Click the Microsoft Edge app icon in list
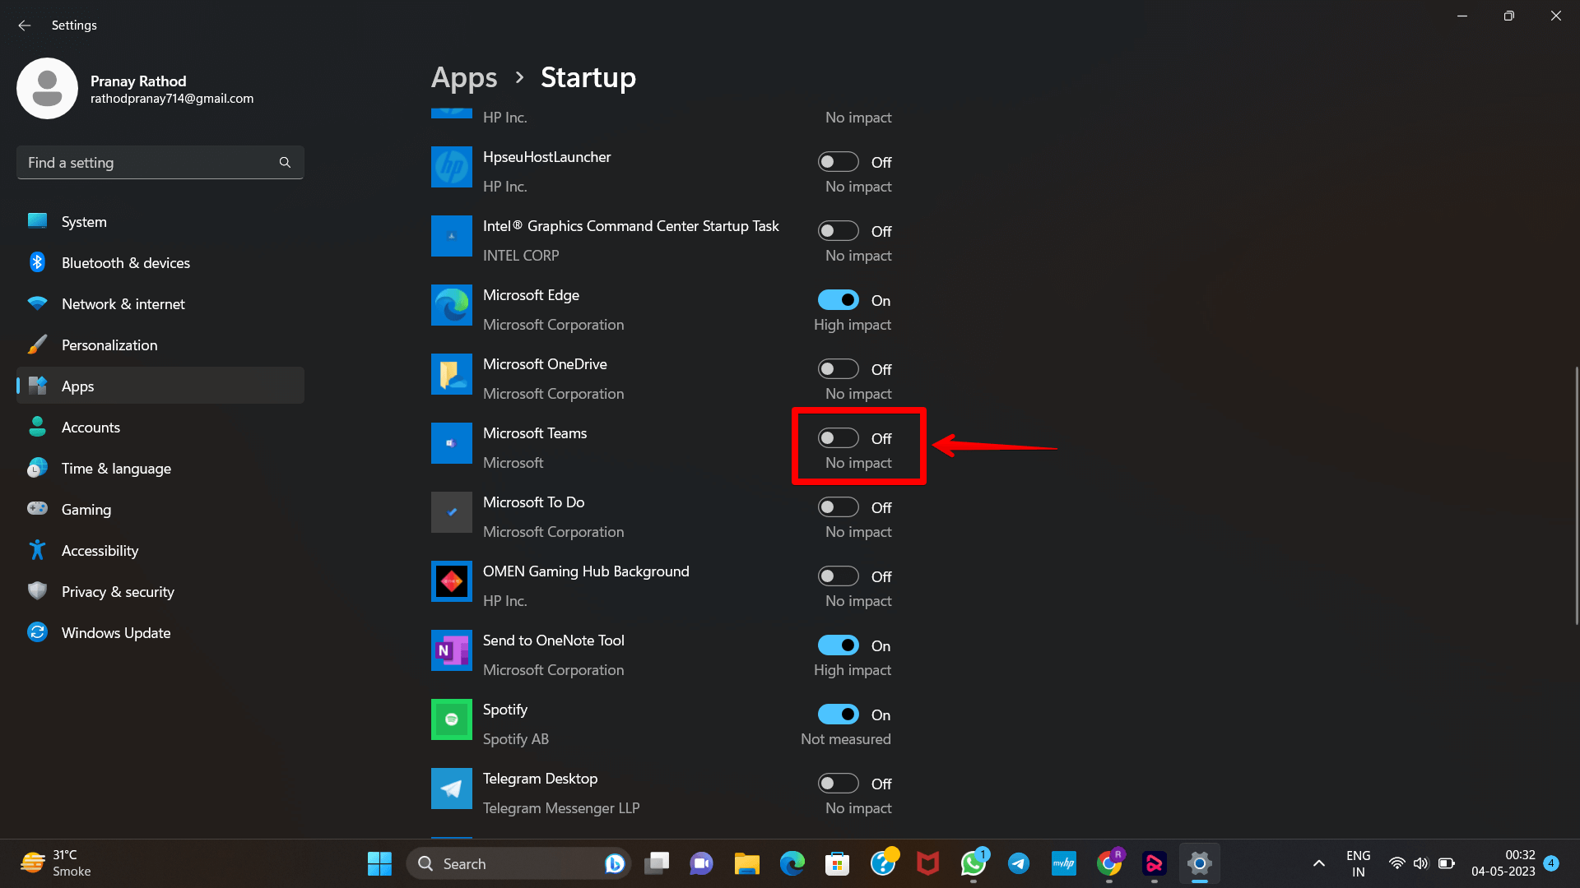This screenshot has width=1580, height=888. pyautogui.click(x=451, y=305)
